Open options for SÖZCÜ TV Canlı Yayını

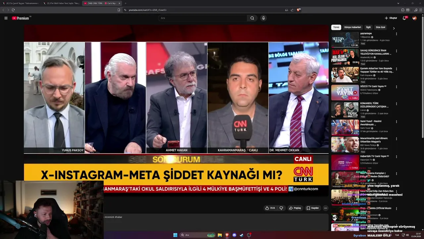pos(396,86)
